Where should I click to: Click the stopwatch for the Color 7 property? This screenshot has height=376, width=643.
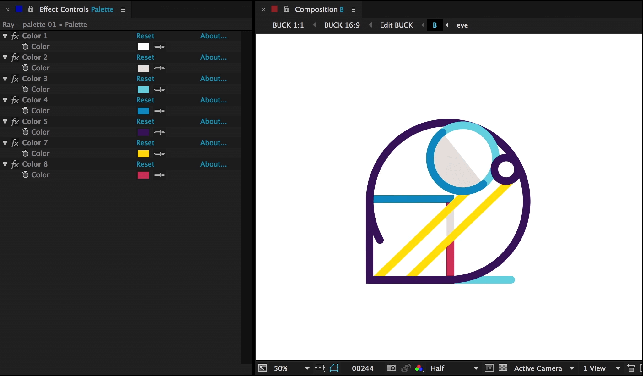[25, 153]
